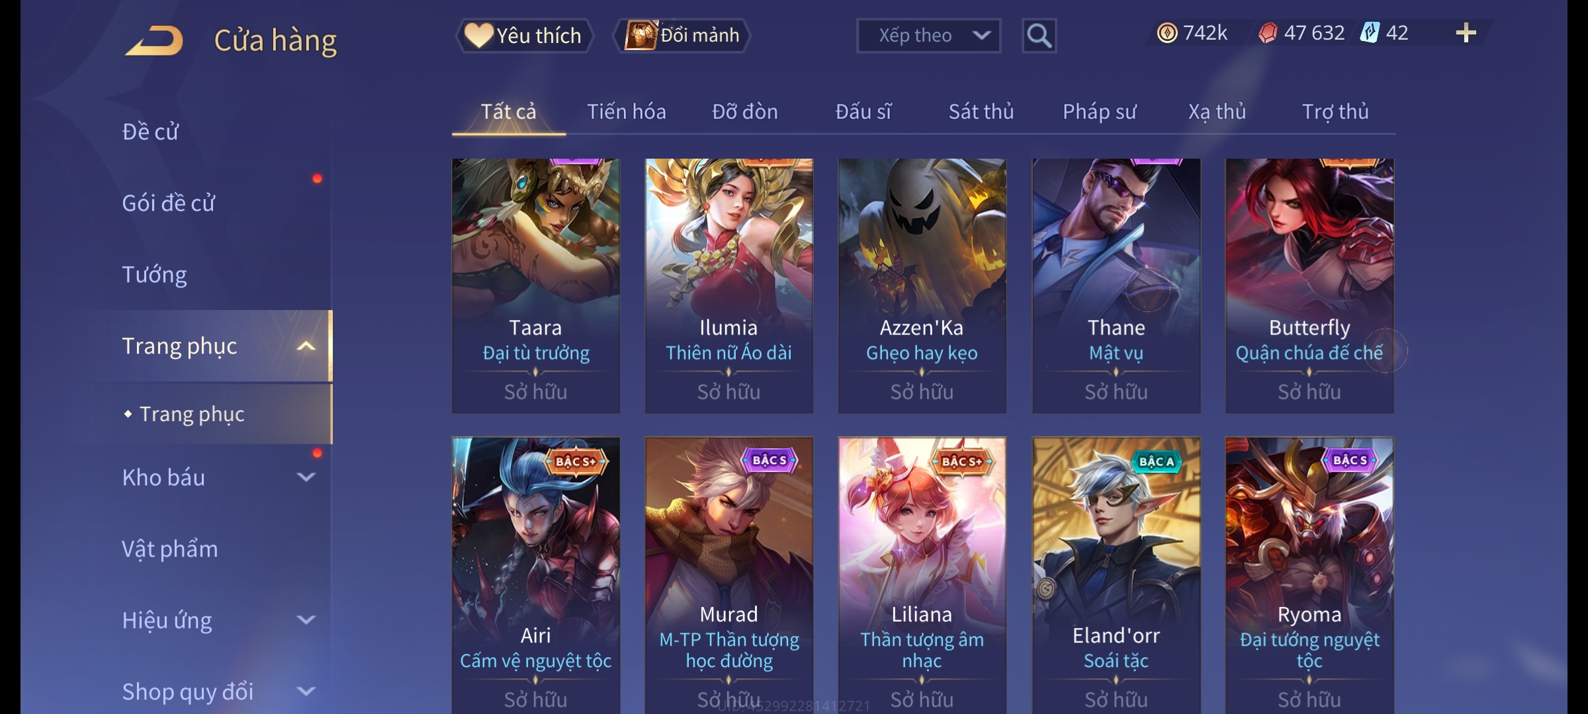Open Đổi mảnh exchange fragments button
Image resolution: width=1588 pixels, height=714 pixels.
point(682,35)
